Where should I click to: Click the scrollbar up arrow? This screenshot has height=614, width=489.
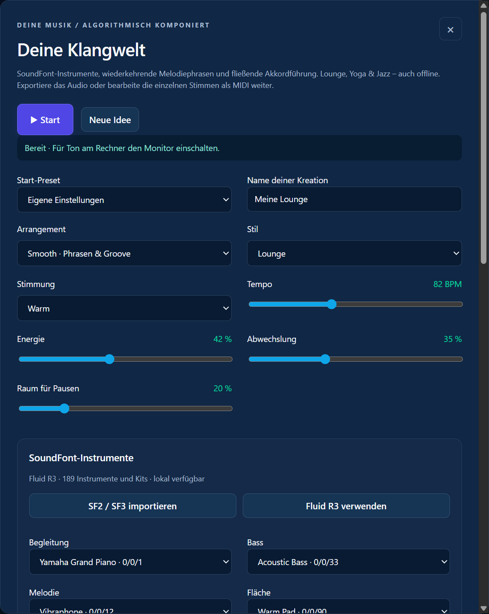[484, 5]
